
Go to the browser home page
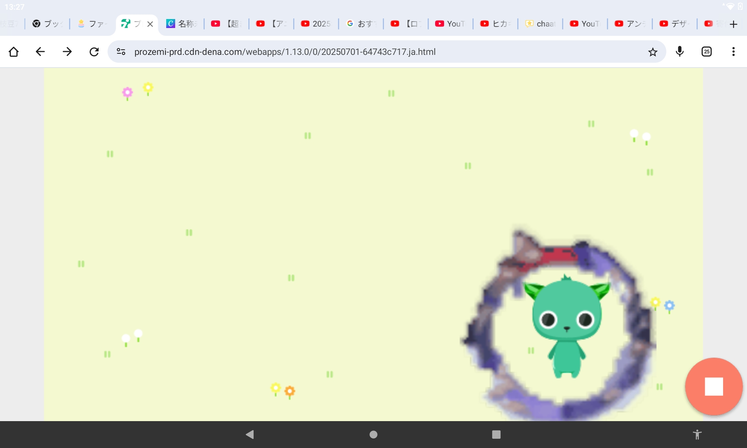[x=14, y=52]
